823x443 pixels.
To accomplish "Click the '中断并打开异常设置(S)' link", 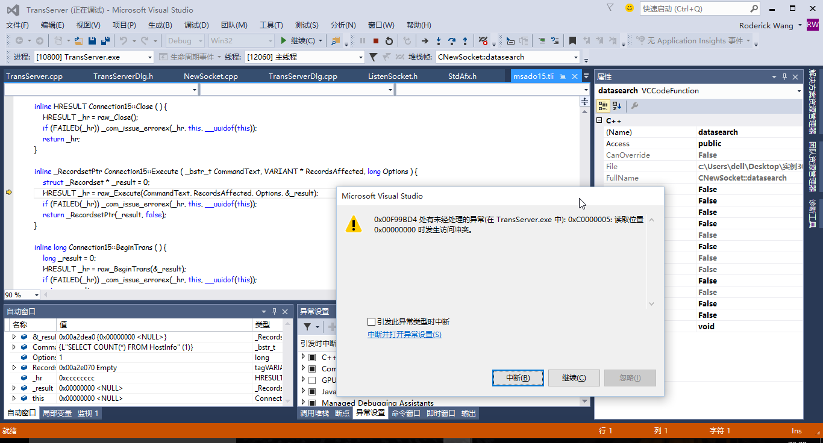I will pyautogui.click(x=404, y=335).
